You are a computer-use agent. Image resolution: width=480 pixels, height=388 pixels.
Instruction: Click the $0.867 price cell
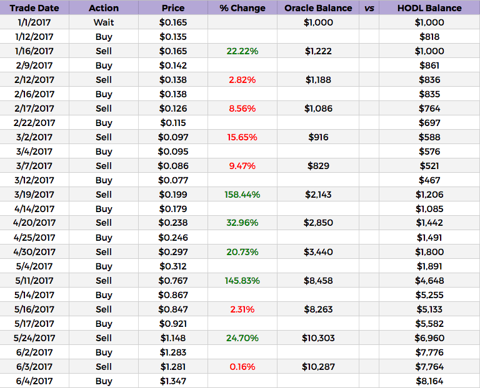pyautogui.click(x=173, y=295)
